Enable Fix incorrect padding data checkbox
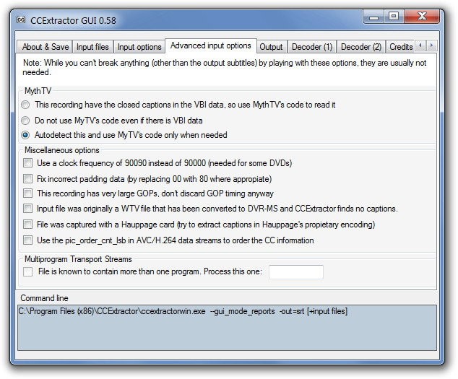458x379 pixels. 27,179
